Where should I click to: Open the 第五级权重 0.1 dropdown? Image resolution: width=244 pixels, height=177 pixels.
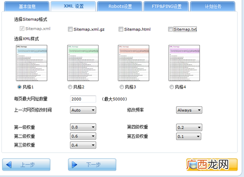[x=188, y=137]
